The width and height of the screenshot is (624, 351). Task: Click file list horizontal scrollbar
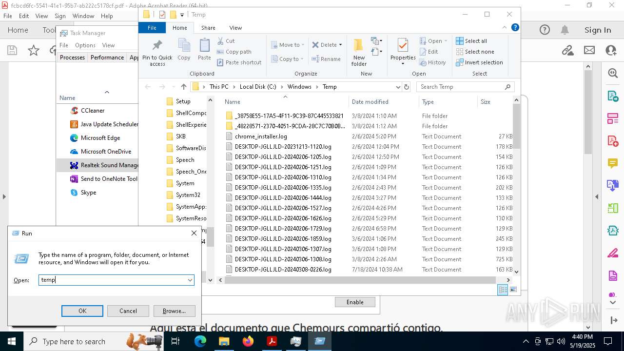tap(359, 280)
